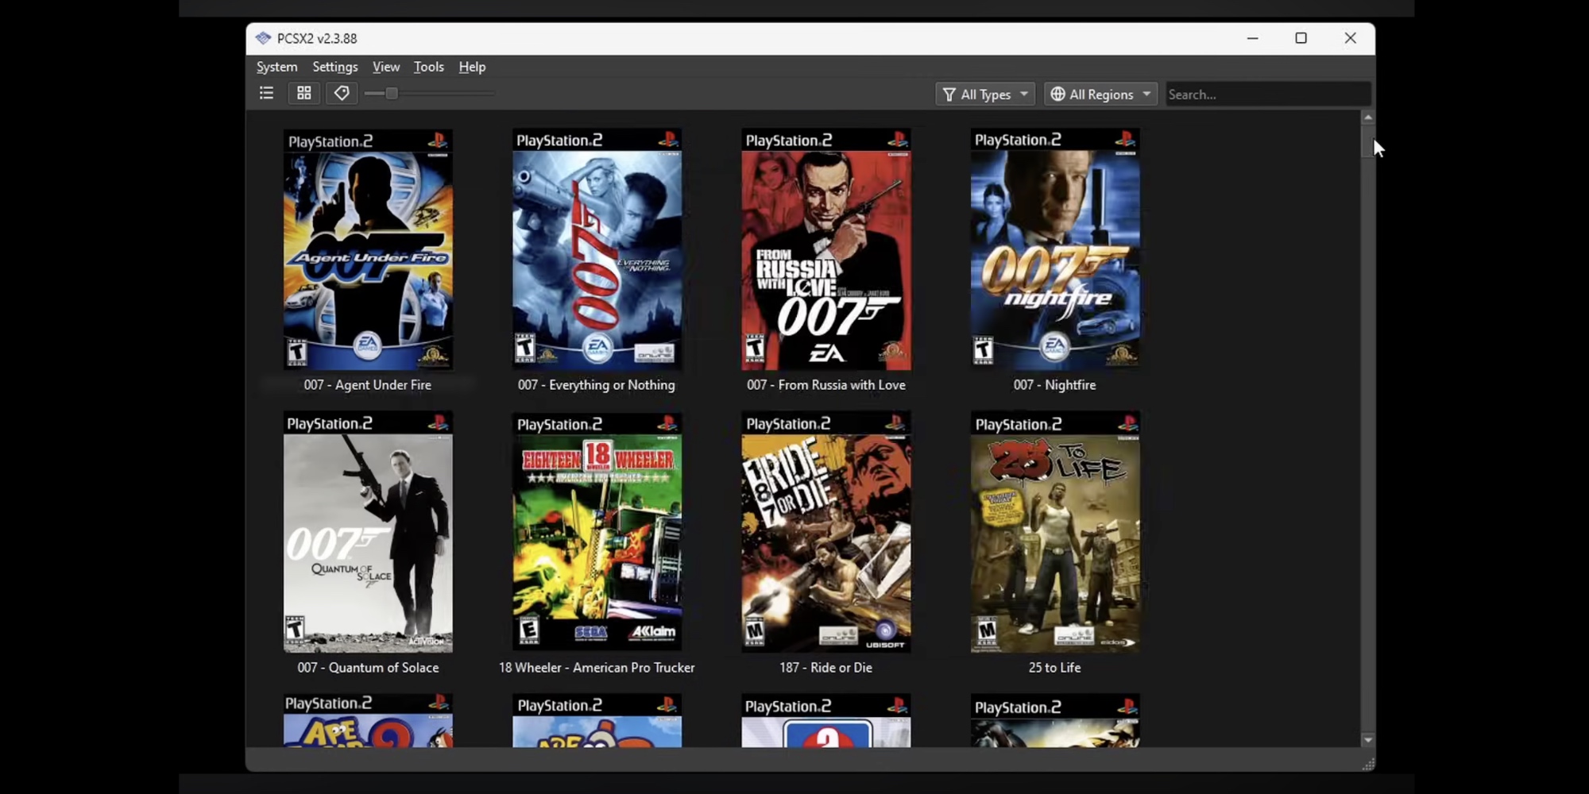Toggle the game tags filter icon
Screen dimensions: 1589x794
(341, 93)
